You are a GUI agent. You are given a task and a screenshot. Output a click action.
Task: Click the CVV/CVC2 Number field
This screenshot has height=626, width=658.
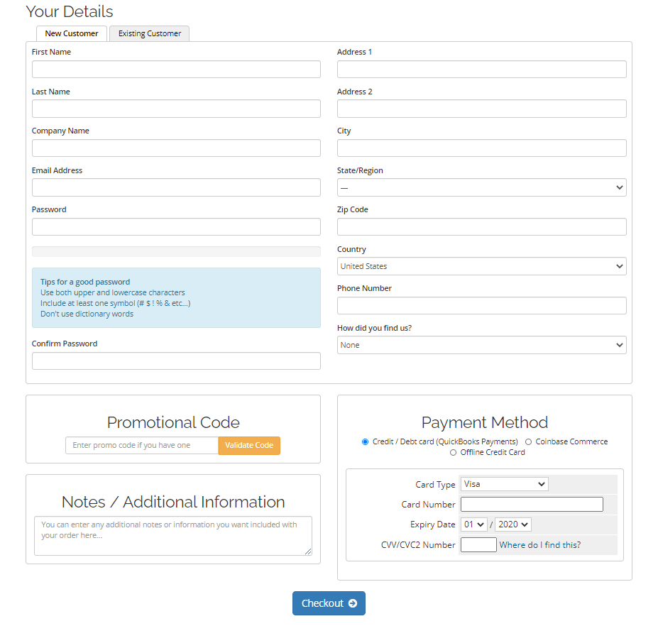click(478, 545)
